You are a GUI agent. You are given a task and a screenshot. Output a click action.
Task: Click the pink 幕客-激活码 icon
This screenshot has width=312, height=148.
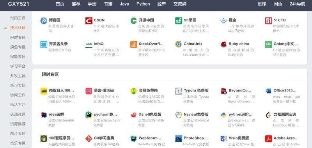coord(89,91)
